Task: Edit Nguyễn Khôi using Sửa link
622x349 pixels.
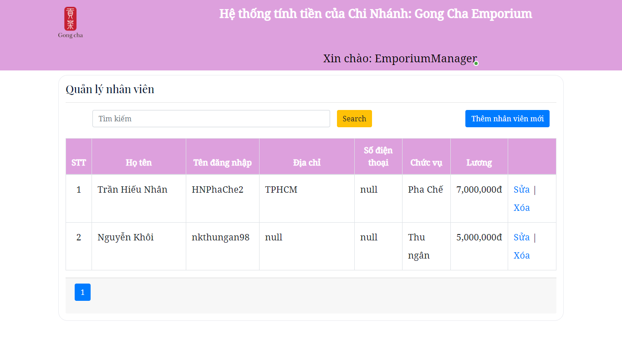Action: tap(521, 237)
